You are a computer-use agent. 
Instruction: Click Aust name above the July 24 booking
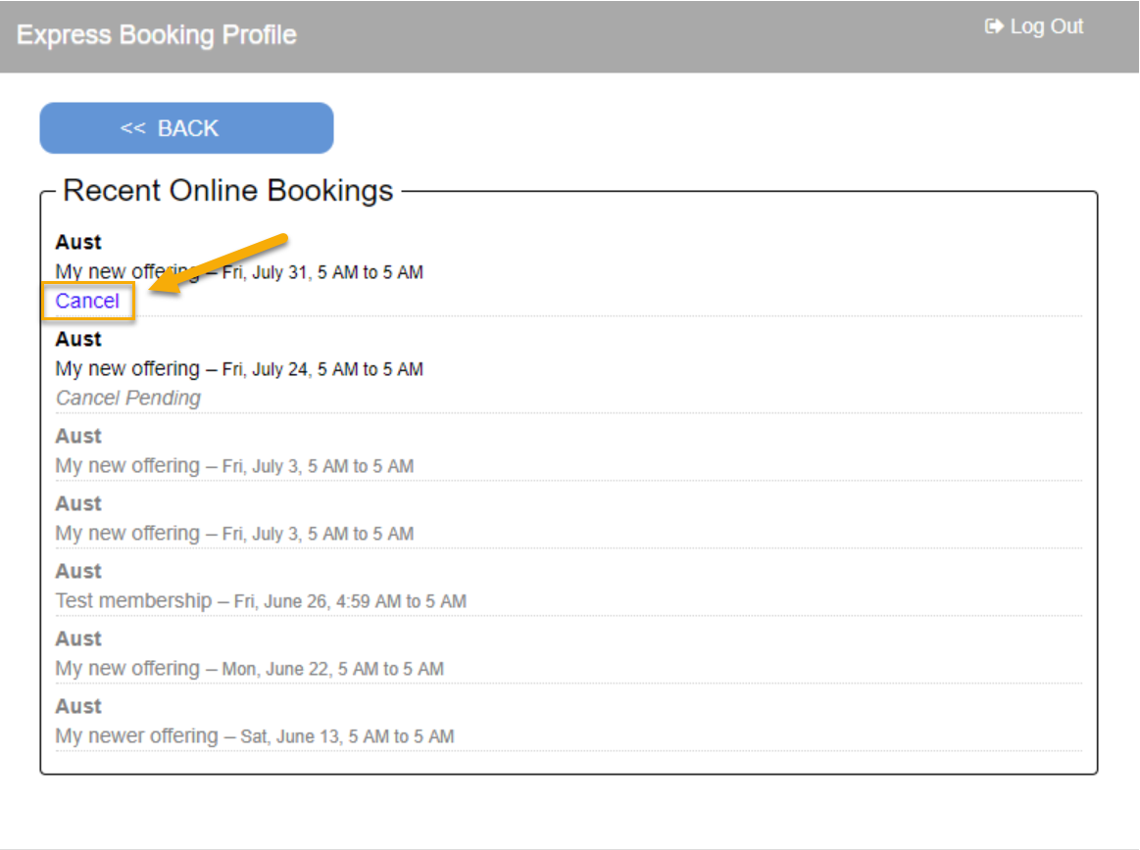(x=78, y=339)
